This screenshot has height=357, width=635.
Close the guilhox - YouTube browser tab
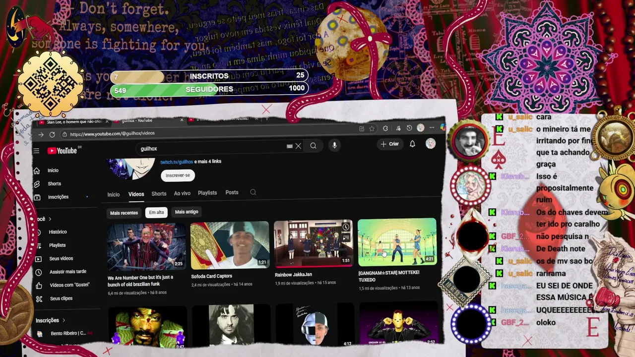click(182, 120)
